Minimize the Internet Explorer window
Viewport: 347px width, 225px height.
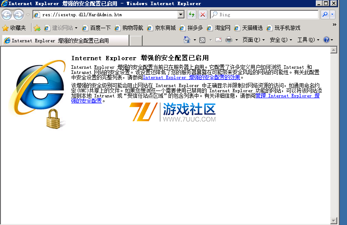(x=319, y=3)
